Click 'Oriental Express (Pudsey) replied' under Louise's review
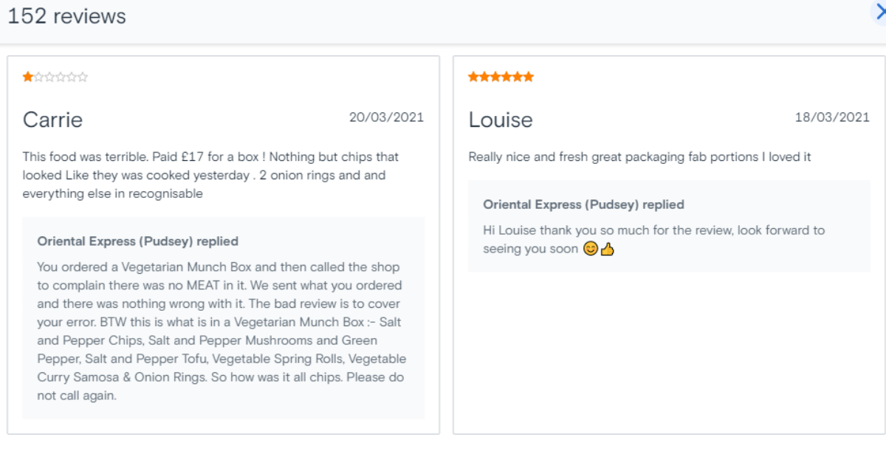 point(583,204)
